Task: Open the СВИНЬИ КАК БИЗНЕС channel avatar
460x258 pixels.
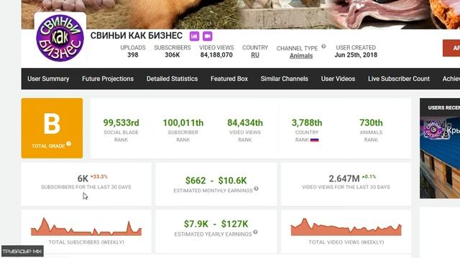Action: (60, 38)
